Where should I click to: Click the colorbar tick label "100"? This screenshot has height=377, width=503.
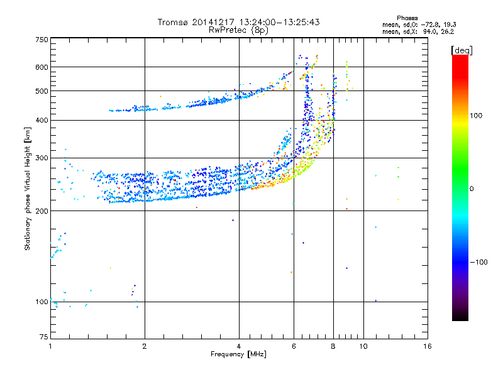[476, 116]
